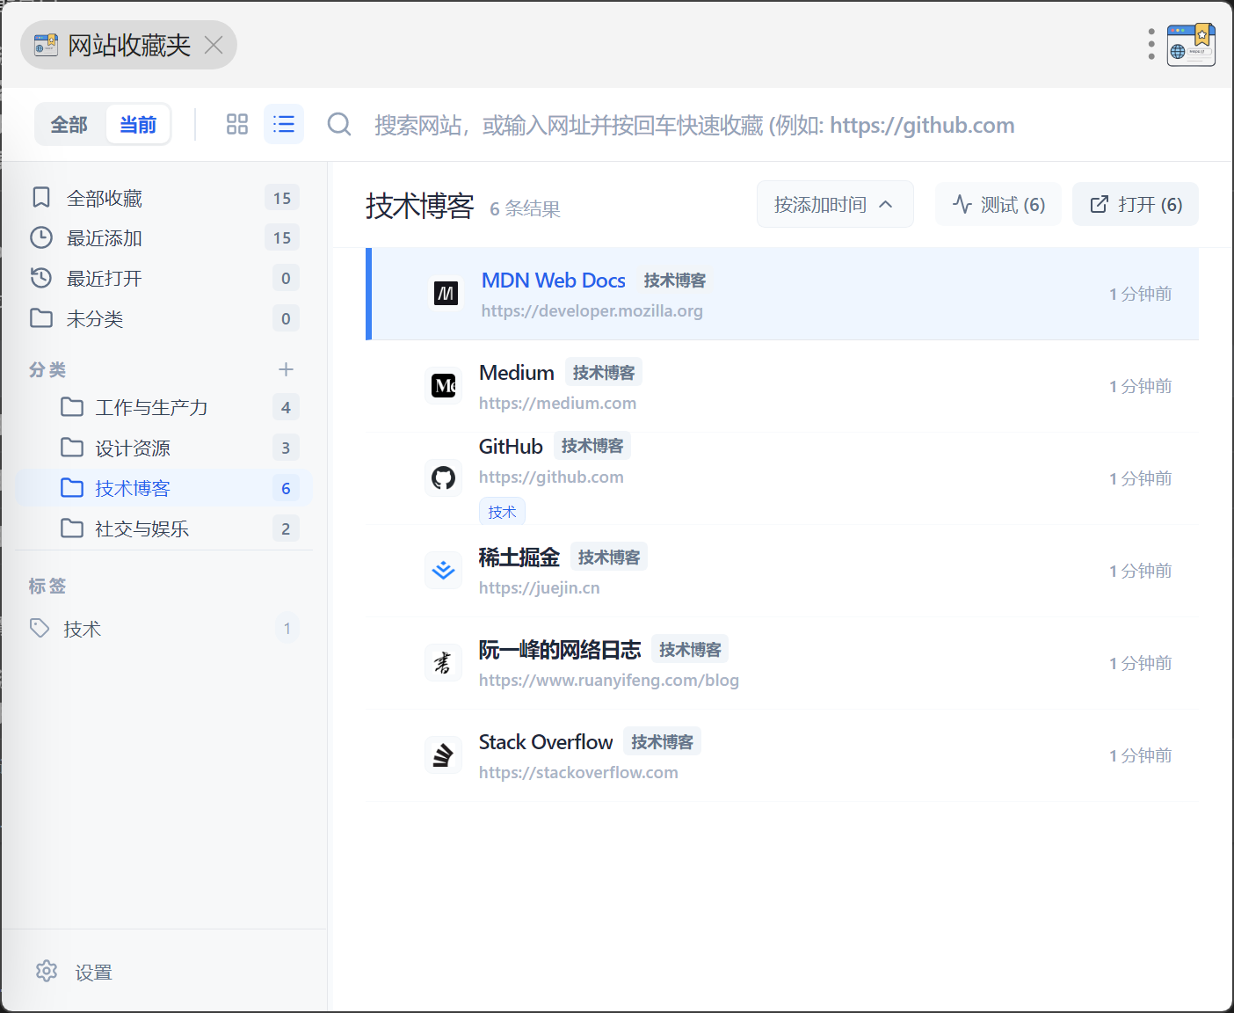Toggle scope to 全部
1234x1013 pixels.
pyautogui.click(x=69, y=125)
